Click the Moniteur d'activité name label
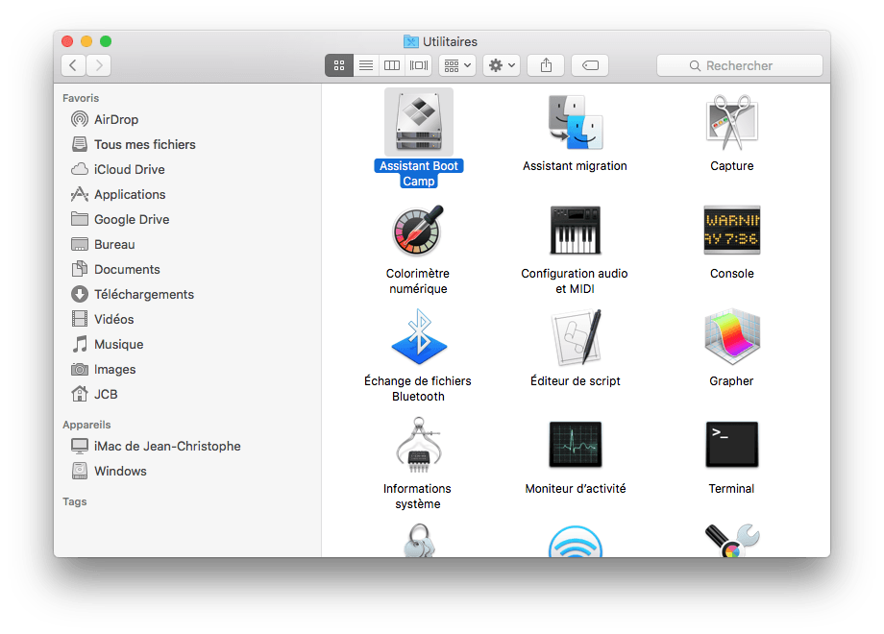This screenshot has height=634, width=884. click(575, 489)
